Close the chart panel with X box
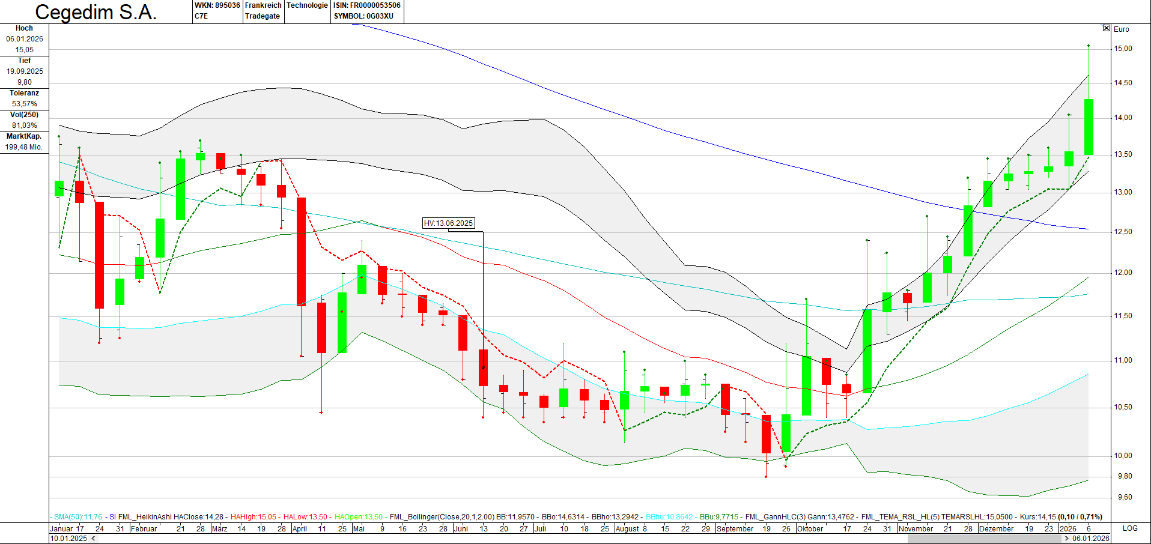Viewport: 1151px width, 544px height. [1107, 28]
